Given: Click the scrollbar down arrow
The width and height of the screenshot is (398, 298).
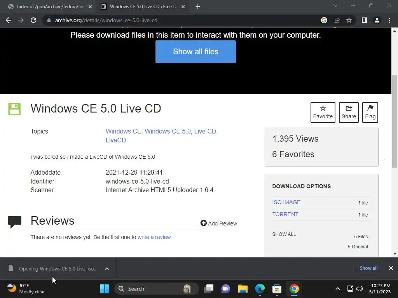Looking at the screenshot, I should (395, 254).
